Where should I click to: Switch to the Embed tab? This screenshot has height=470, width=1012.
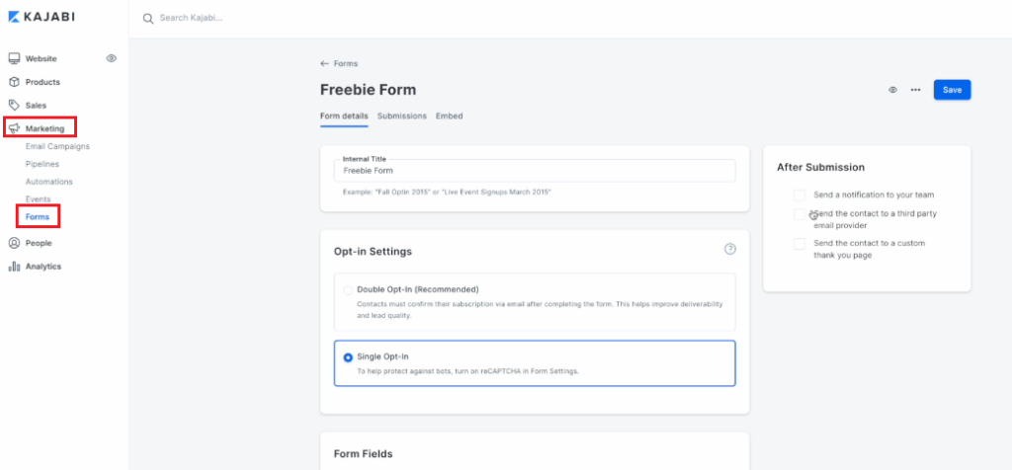pos(450,117)
